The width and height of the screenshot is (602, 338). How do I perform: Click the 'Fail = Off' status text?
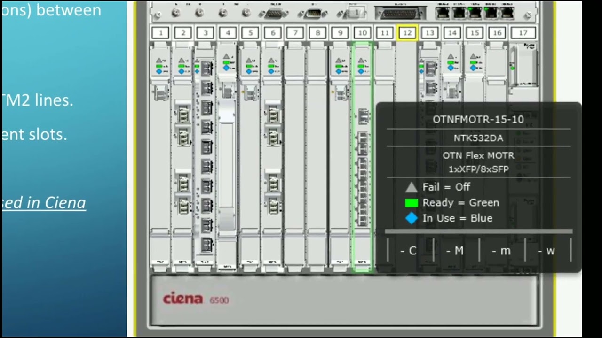pyautogui.click(x=446, y=187)
